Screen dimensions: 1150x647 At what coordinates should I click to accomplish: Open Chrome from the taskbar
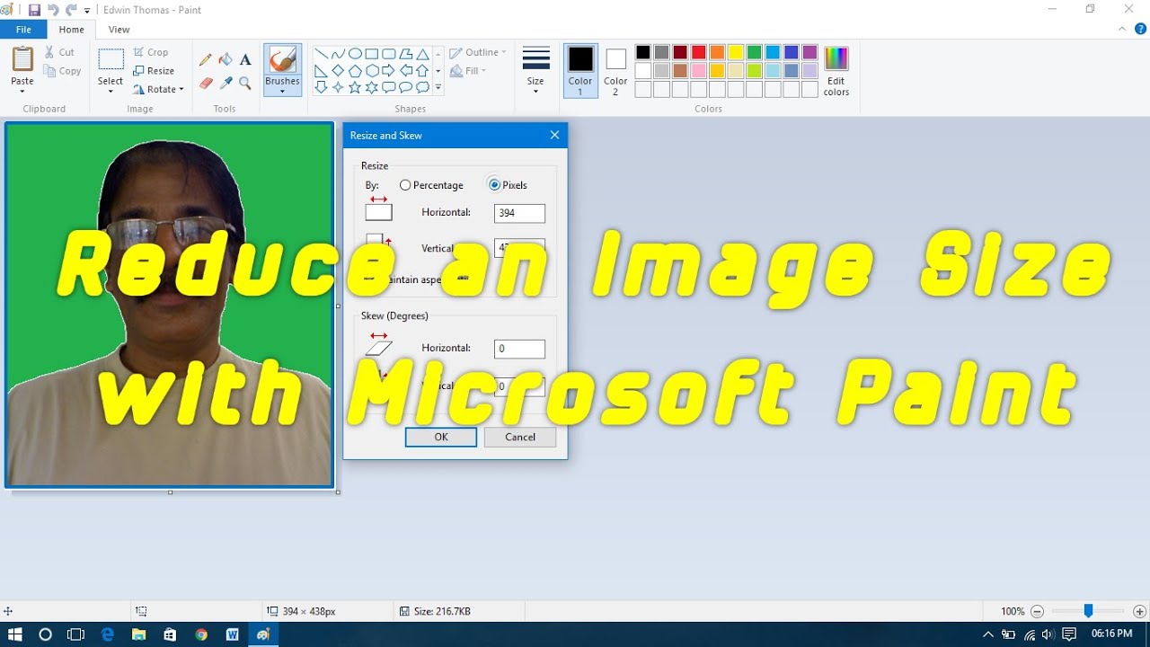pyautogui.click(x=201, y=634)
